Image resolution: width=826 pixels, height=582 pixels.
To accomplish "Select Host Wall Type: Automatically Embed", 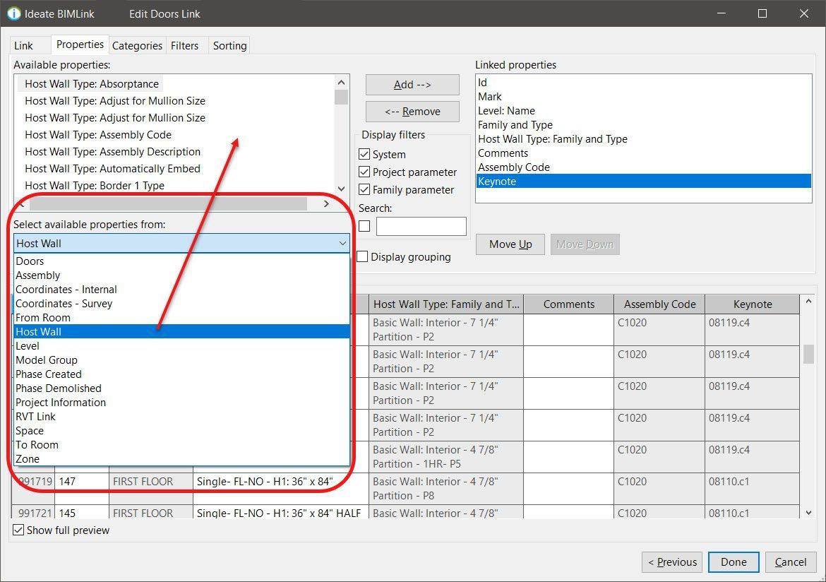I will [x=112, y=168].
